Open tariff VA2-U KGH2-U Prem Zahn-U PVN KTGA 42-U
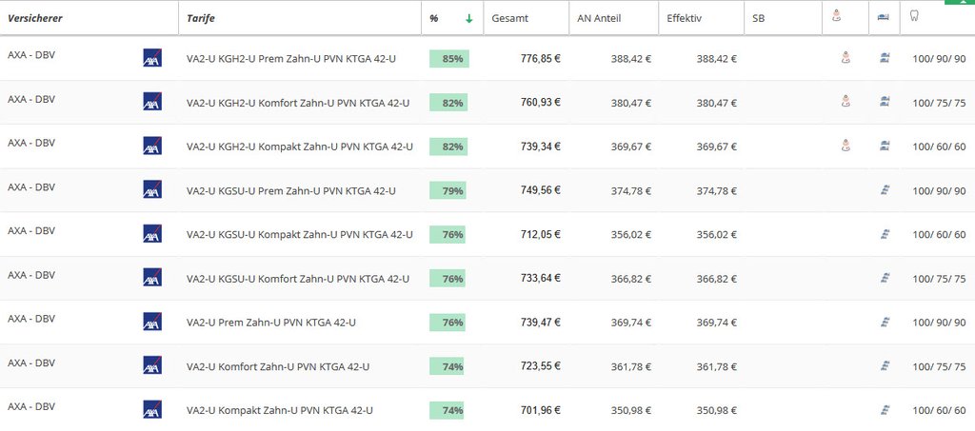Screen dimensions: 975x431 point(291,59)
